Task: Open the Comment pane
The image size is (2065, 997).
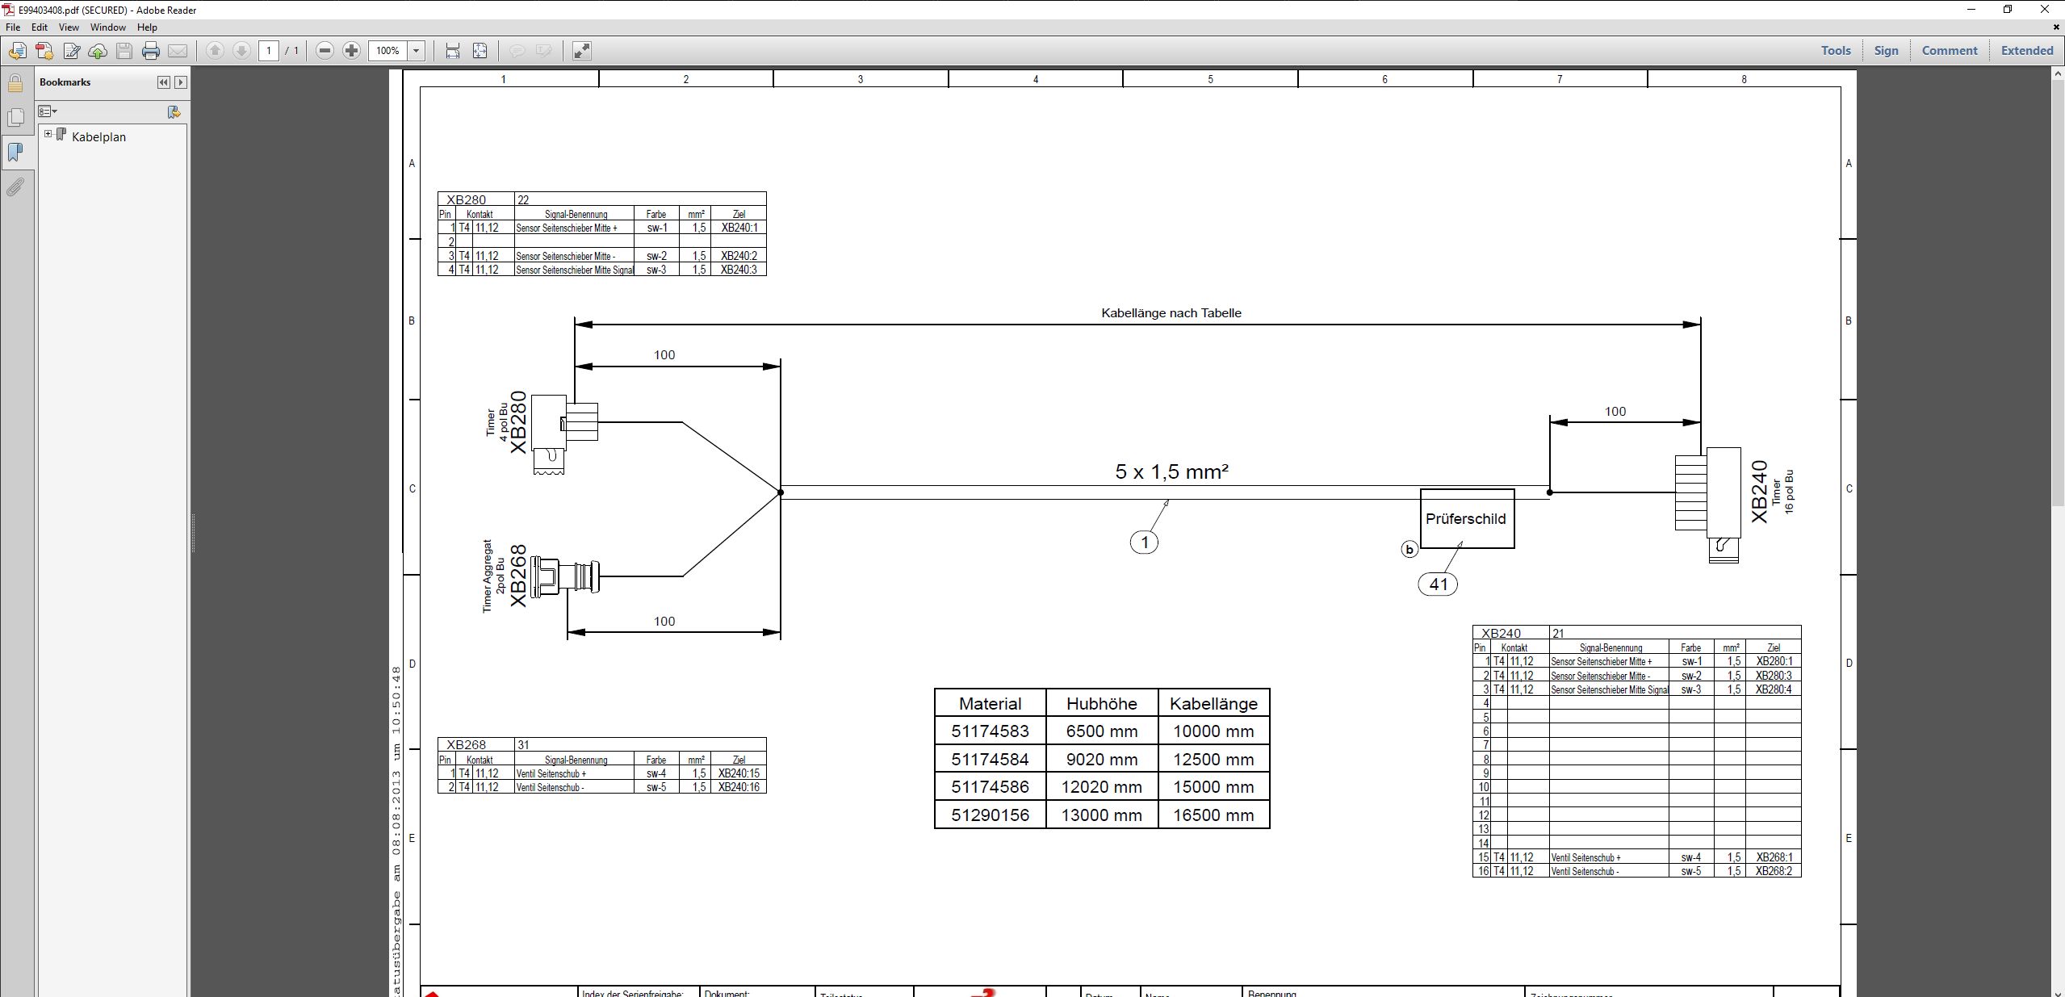Action: click(x=1950, y=50)
